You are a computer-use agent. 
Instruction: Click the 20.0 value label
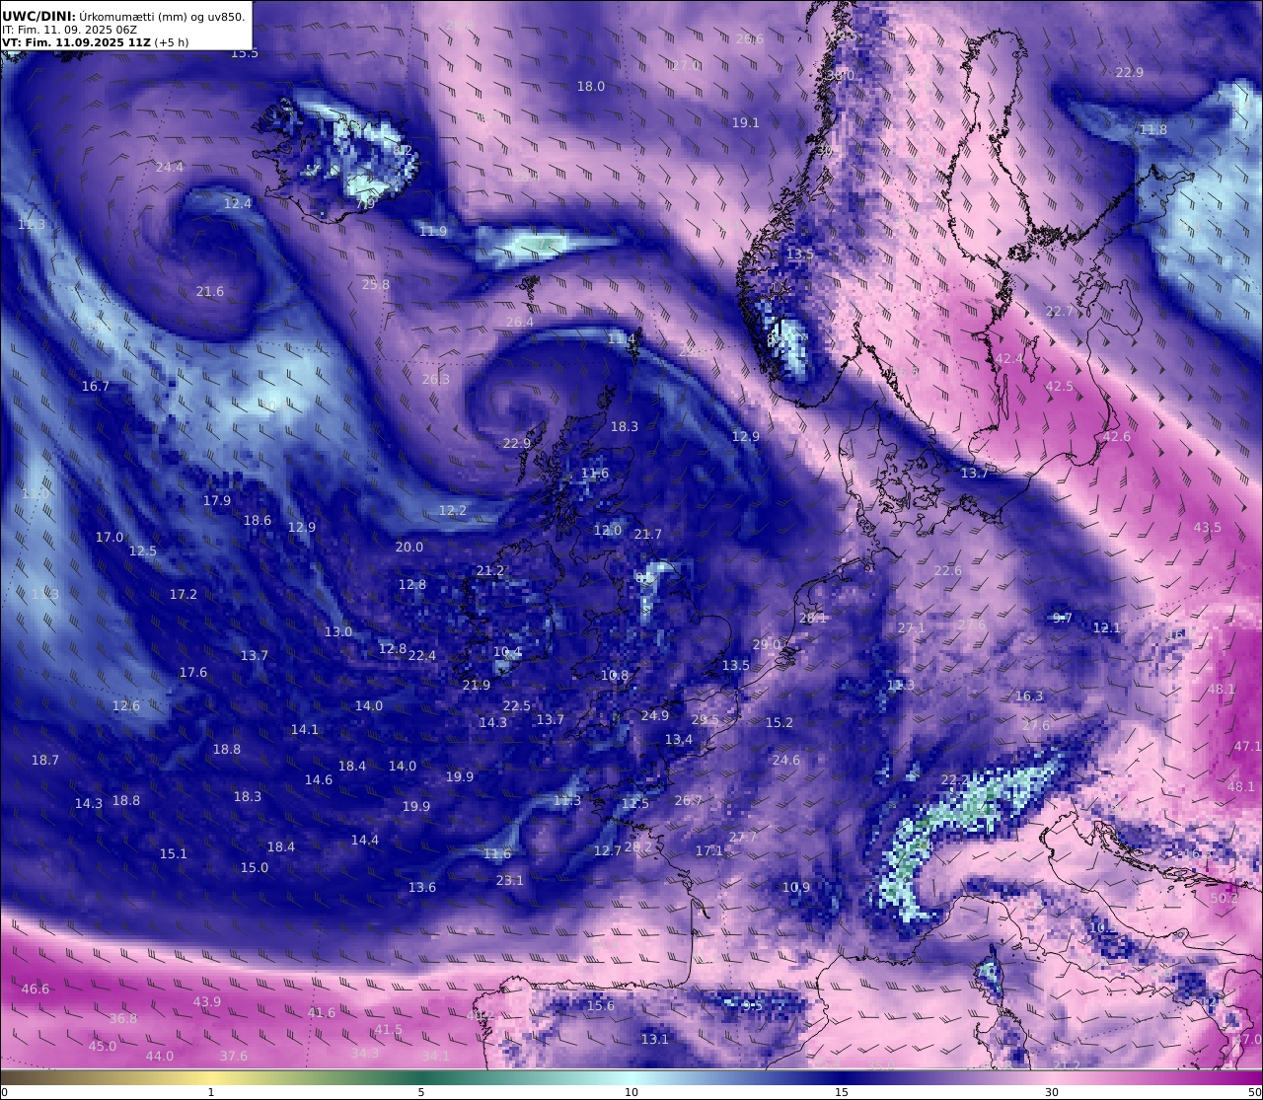point(409,547)
